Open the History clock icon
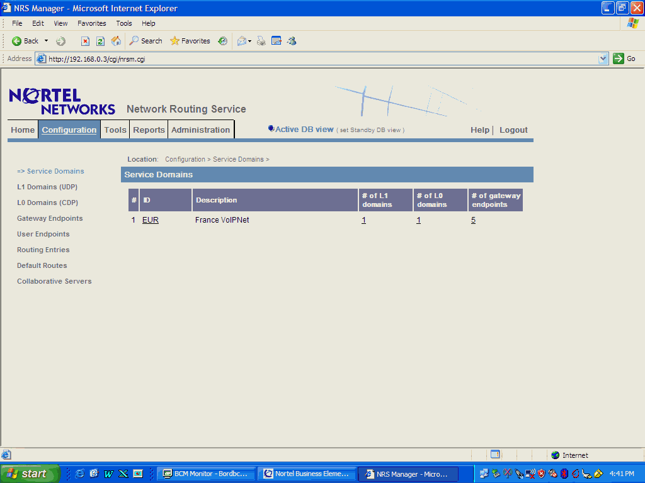The image size is (645, 483). pyautogui.click(x=222, y=41)
